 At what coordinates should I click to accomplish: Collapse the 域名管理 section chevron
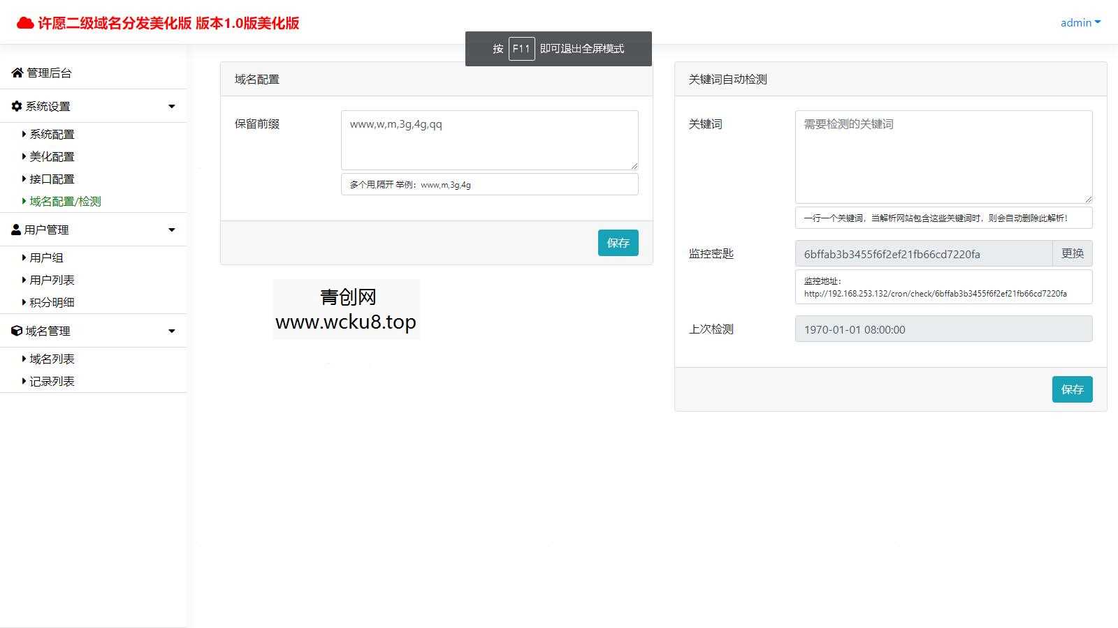171,330
